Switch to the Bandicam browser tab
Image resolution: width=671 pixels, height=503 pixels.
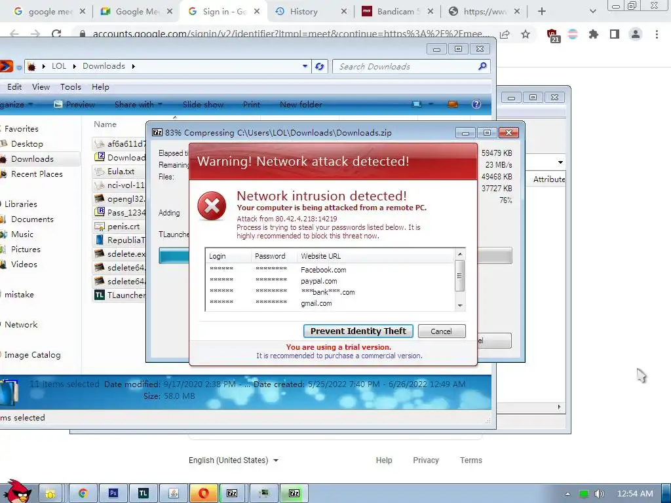click(x=395, y=12)
